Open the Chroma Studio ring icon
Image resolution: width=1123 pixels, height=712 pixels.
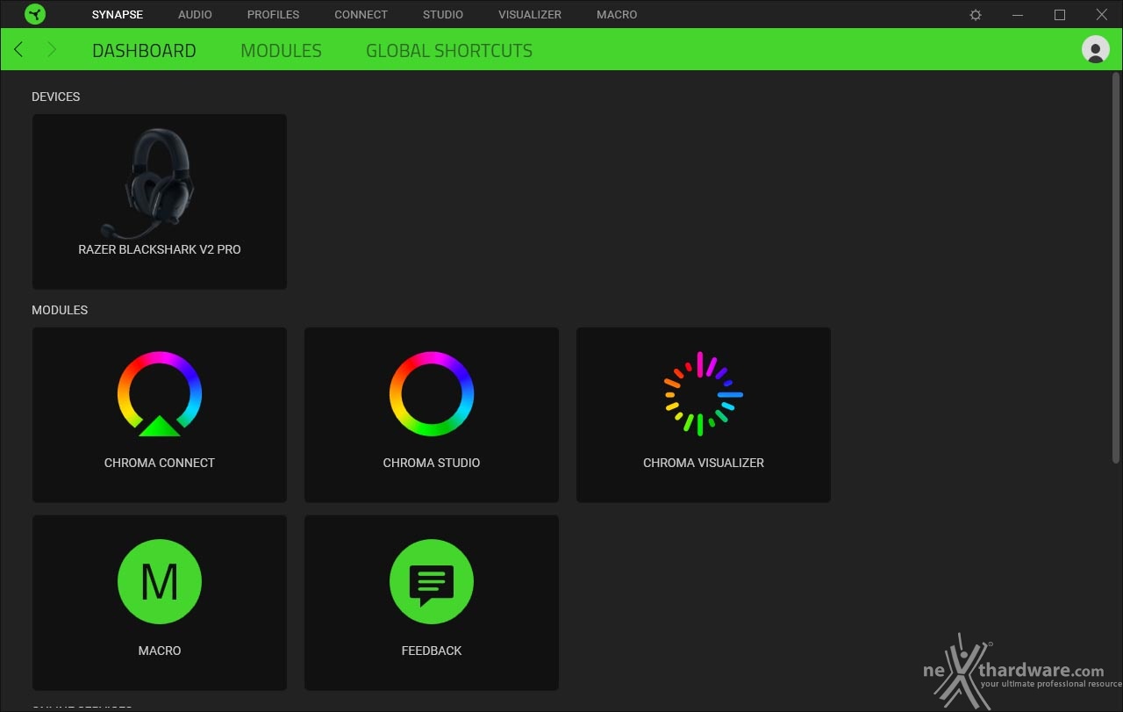coord(432,394)
